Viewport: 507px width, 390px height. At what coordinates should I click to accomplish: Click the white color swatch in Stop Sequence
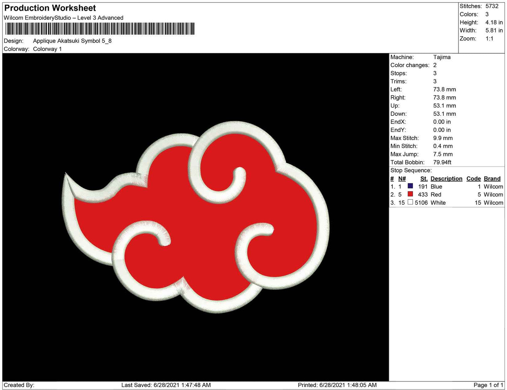tap(410, 202)
